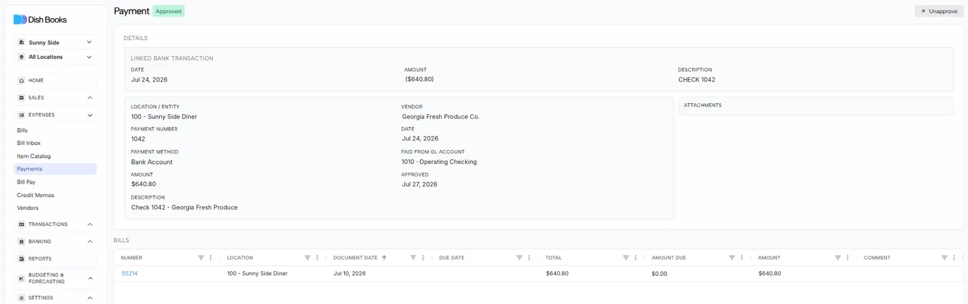Click payment number 1042 value
968x304 pixels.
tap(138, 139)
